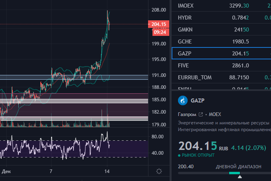Click the 88.7150 EURRUB_TOM price cell
This screenshot has width=271, height=181.
(239, 77)
